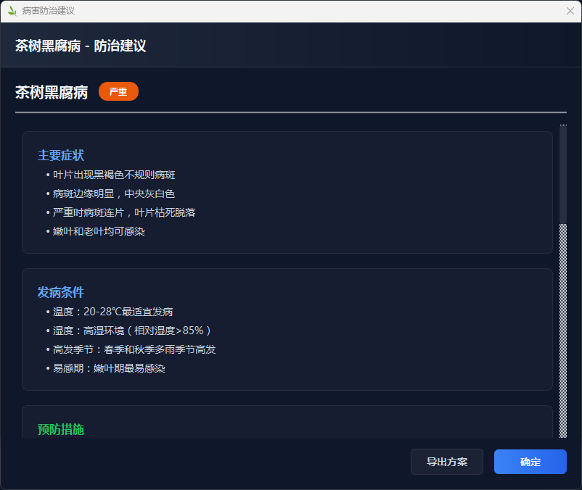Click the 病害防治建议 title bar text

48,11
